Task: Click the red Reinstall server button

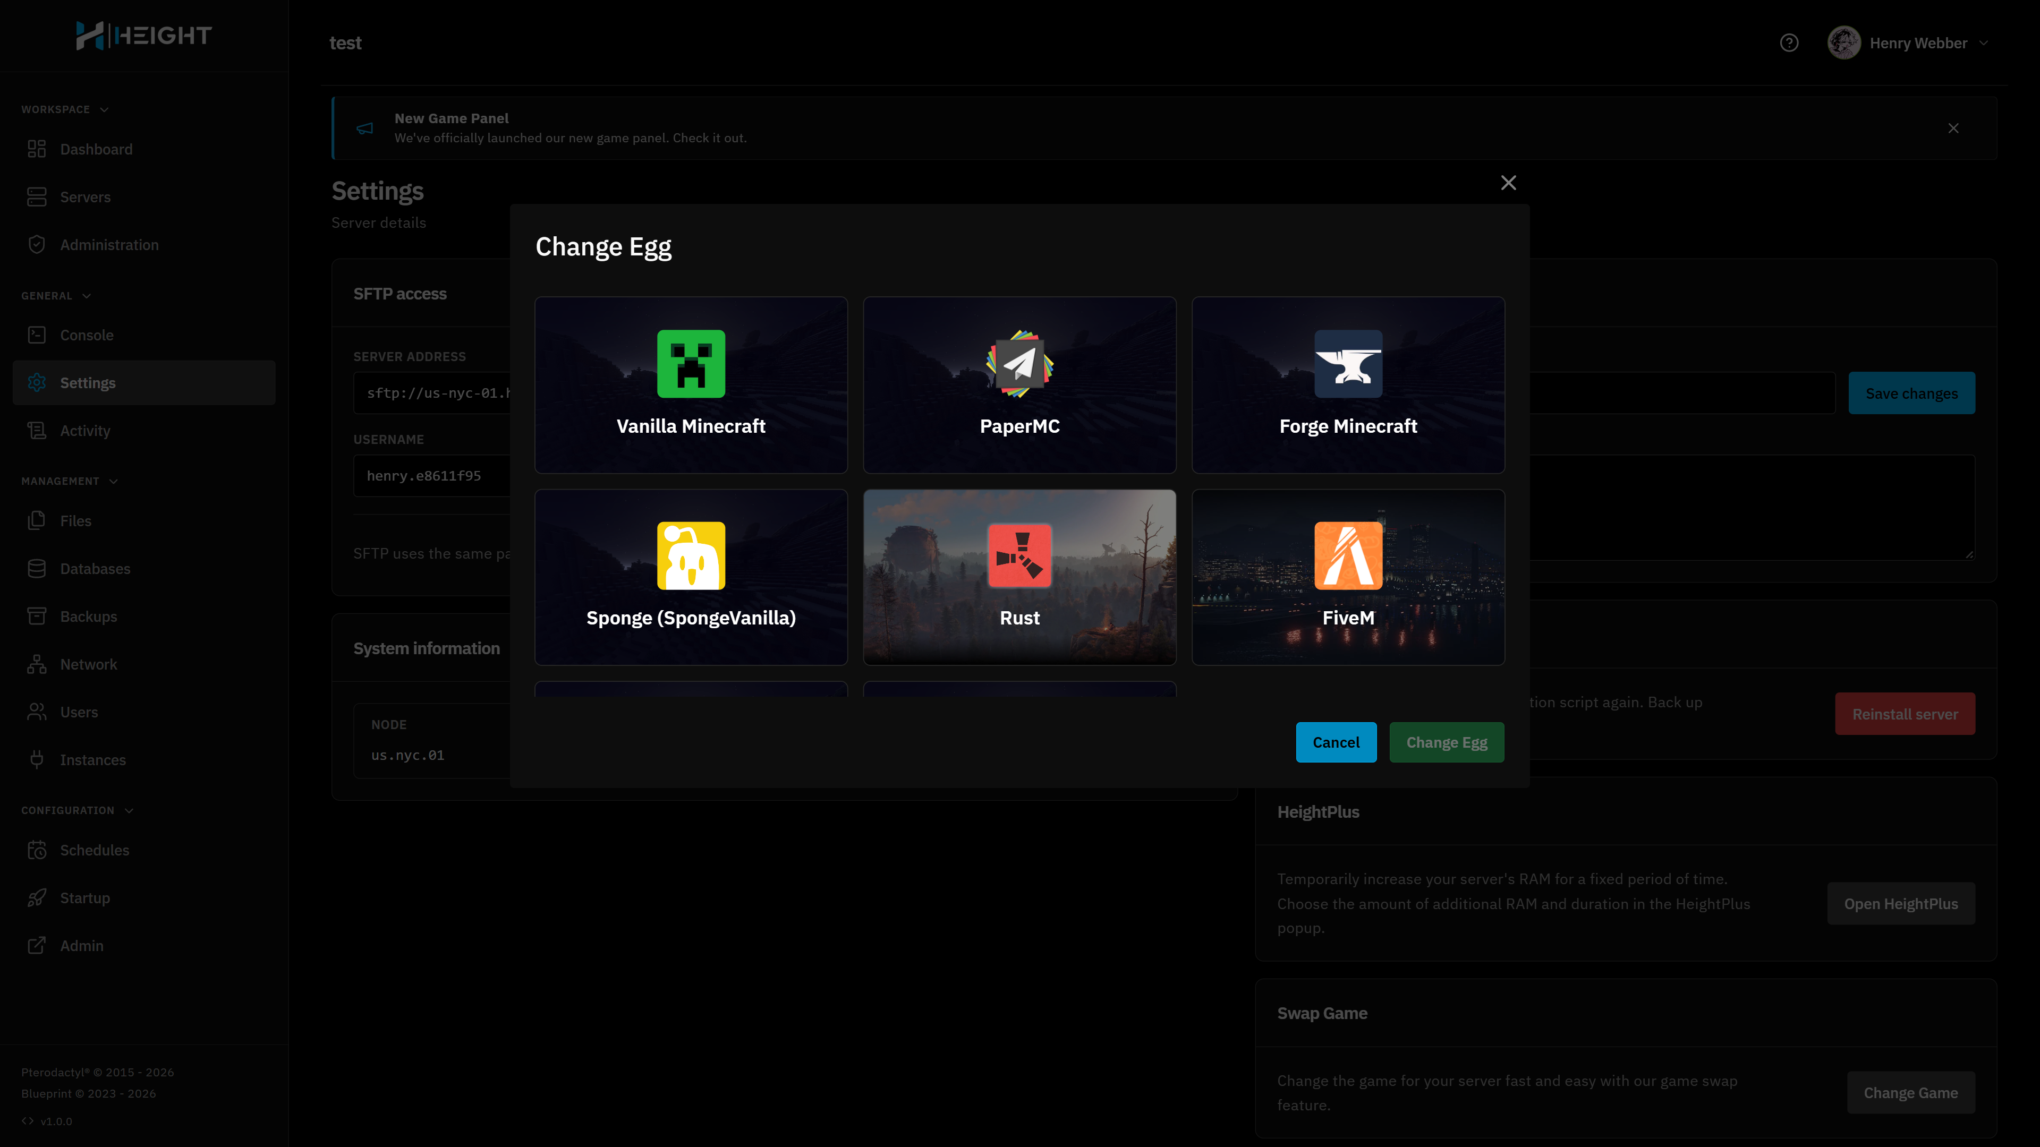Action: [x=1905, y=713]
